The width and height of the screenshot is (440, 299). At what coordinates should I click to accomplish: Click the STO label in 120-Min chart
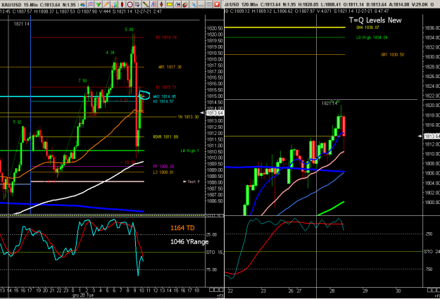pos(432,252)
